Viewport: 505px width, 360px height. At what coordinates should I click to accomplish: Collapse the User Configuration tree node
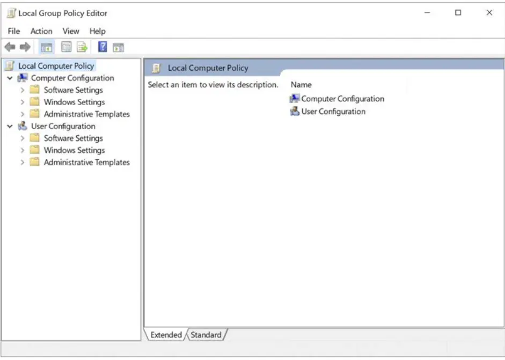tap(10, 127)
